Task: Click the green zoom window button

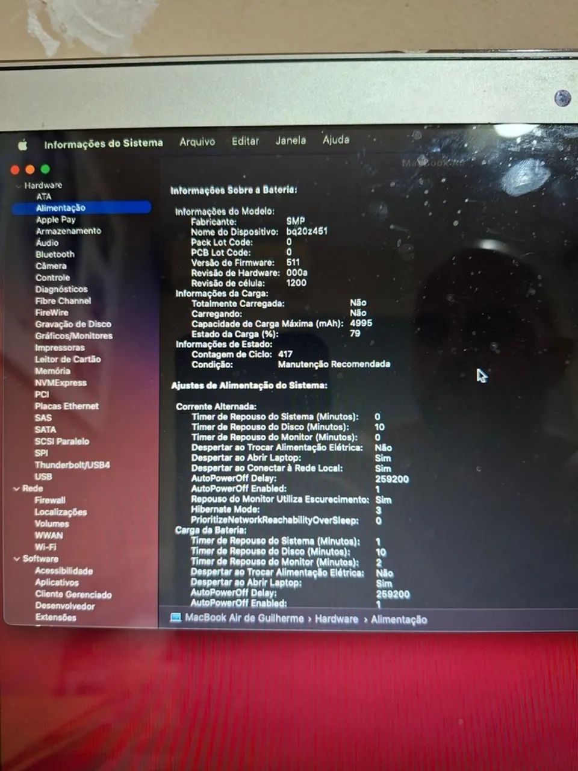Action: [45, 169]
